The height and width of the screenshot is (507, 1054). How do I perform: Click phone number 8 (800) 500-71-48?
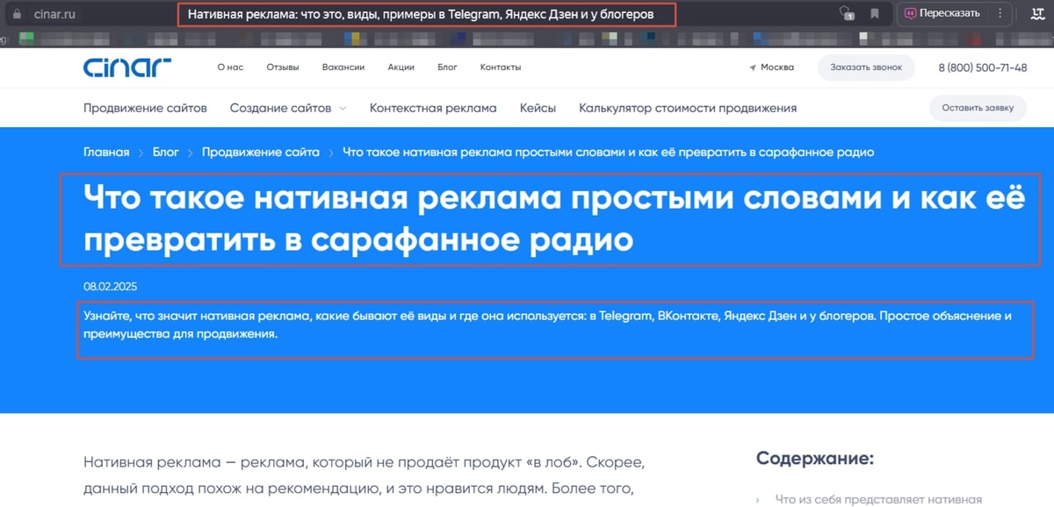(x=983, y=68)
